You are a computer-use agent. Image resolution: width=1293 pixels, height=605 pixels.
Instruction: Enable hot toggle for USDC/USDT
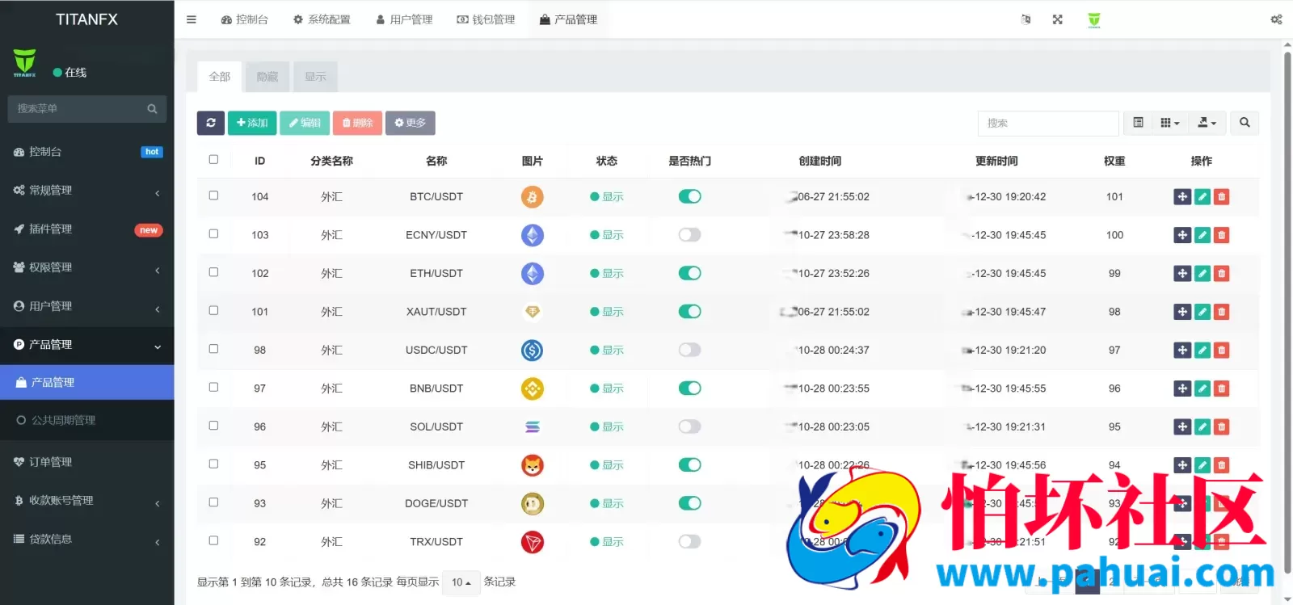coord(689,350)
